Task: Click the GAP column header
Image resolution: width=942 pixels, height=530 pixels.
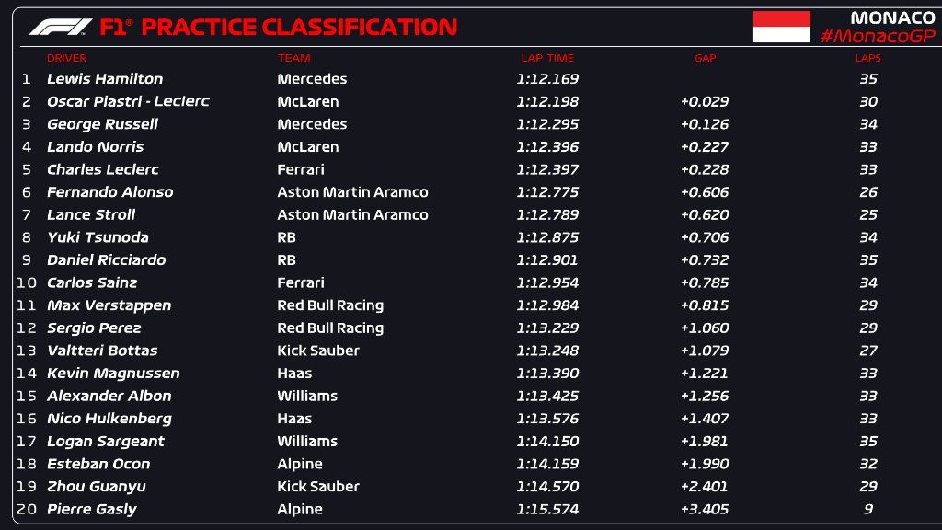Action: (x=705, y=58)
